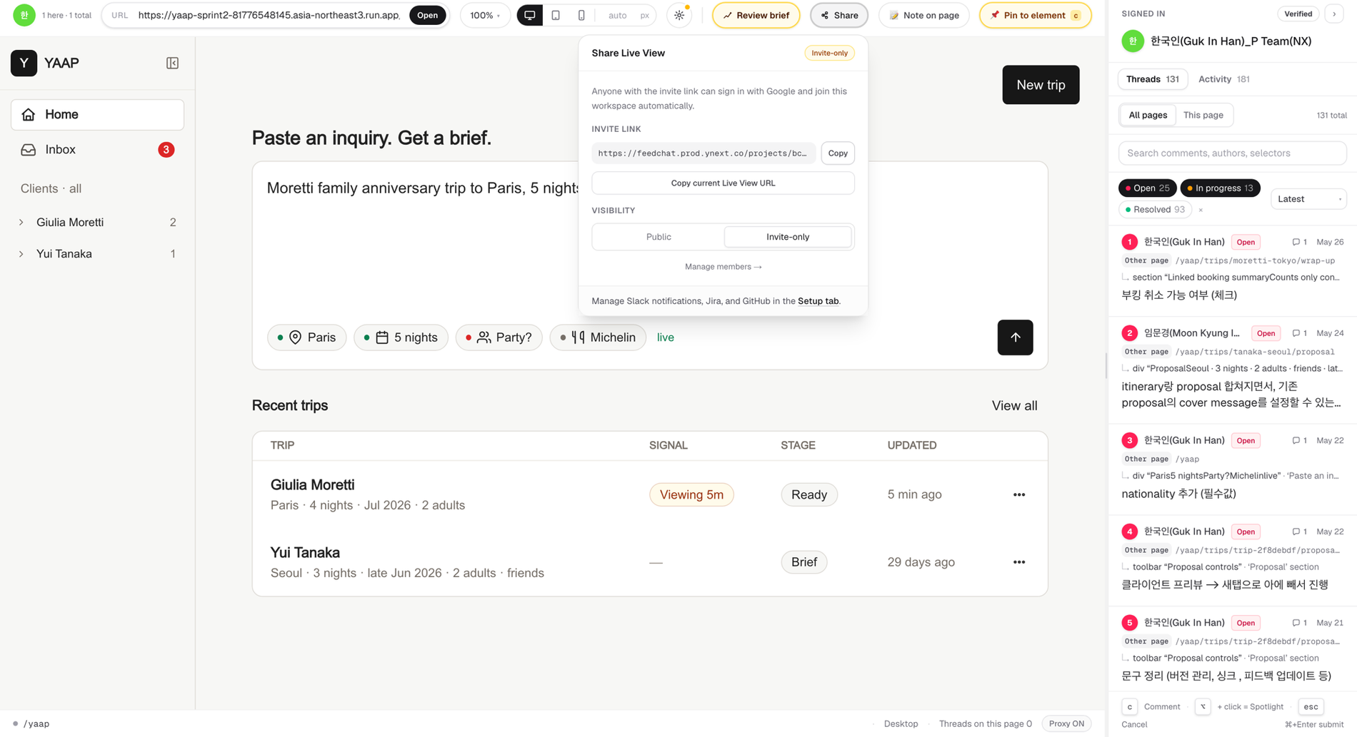The width and height of the screenshot is (1357, 737).
Task: Open the Activity 181 tab
Action: tap(1223, 79)
